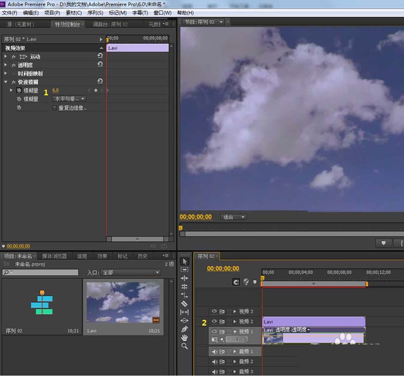The width and height of the screenshot is (404, 376).
Task: Click program monitor timecode 00;00;00;00
Action: (x=195, y=217)
